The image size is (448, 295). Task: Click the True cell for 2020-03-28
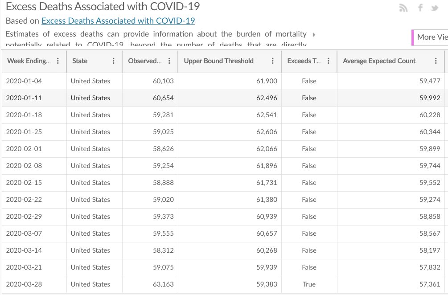(x=309, y=284)
